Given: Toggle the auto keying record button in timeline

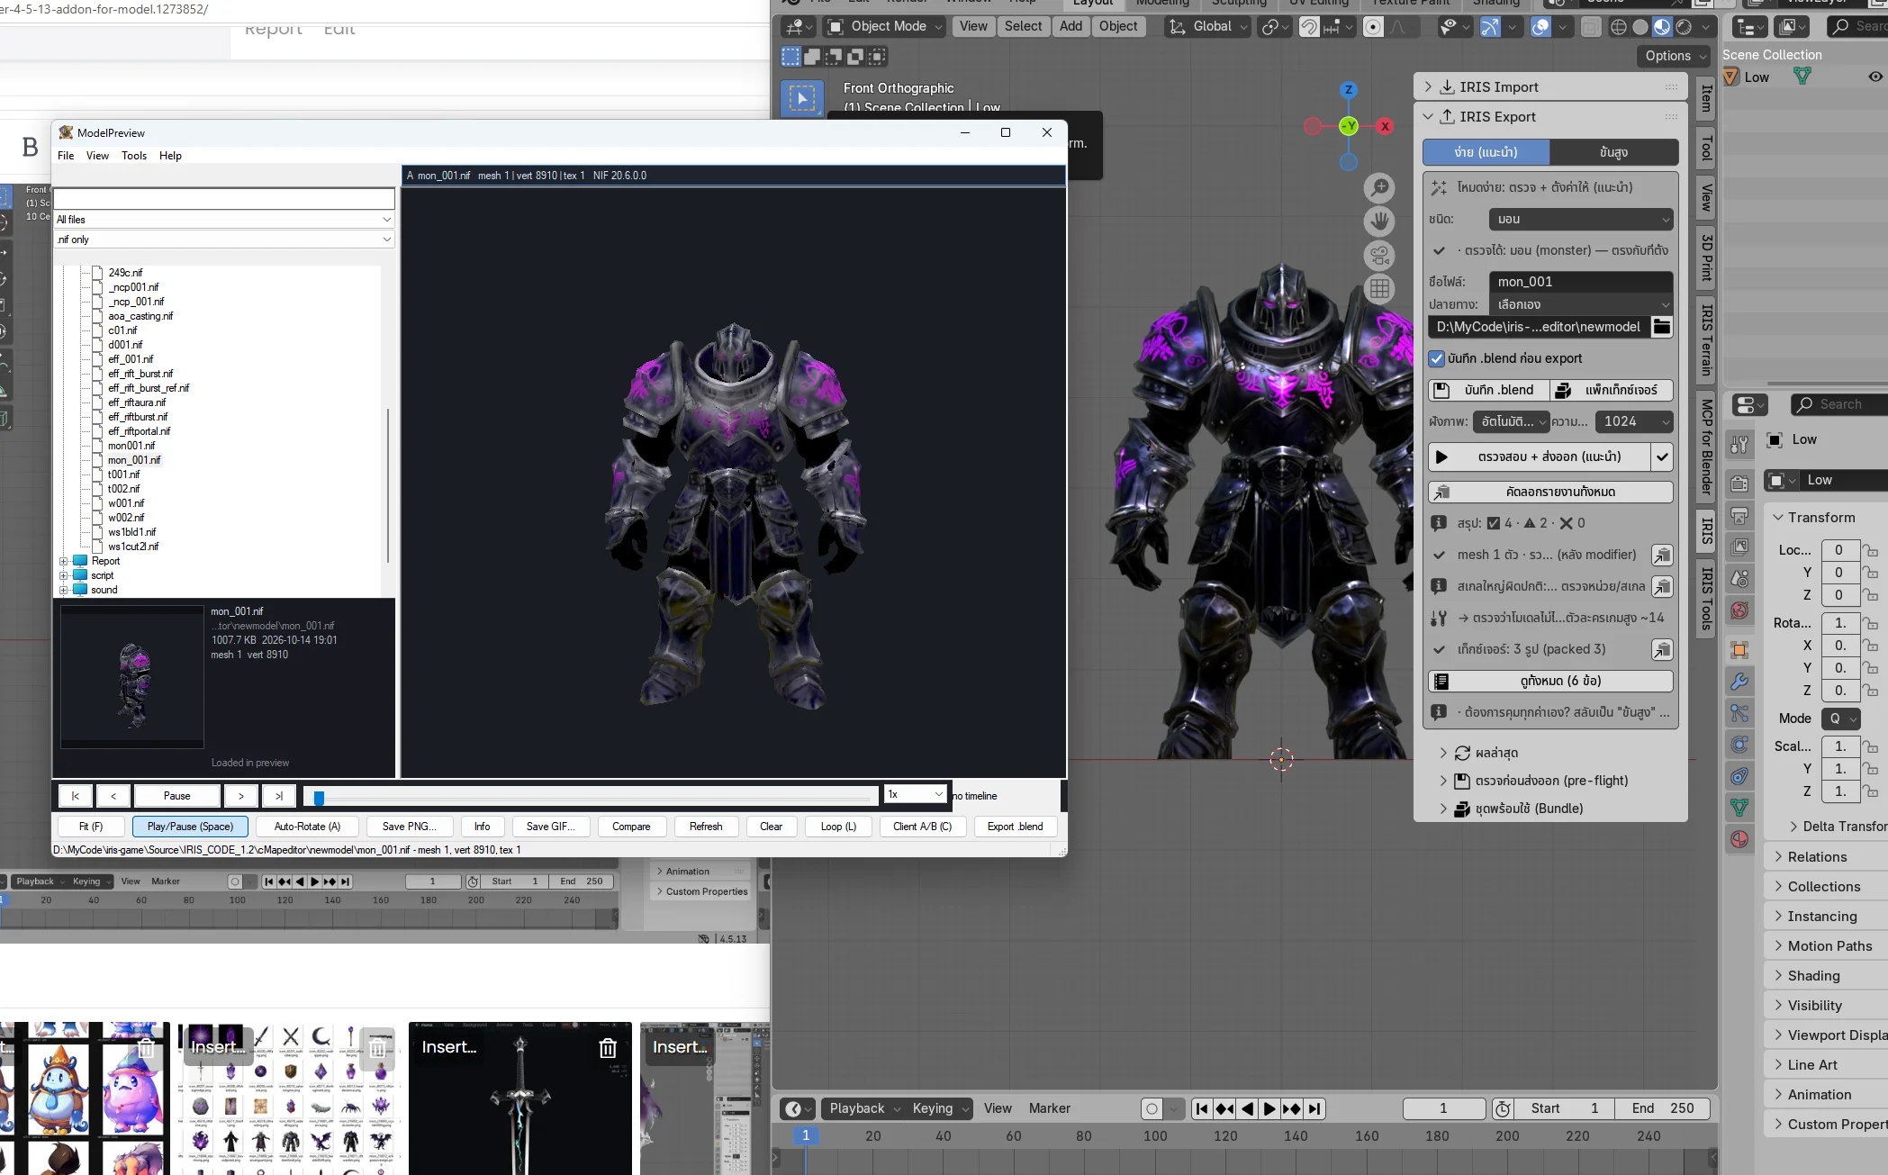Looking at the screenshot, I should tap(1152, 1109).
